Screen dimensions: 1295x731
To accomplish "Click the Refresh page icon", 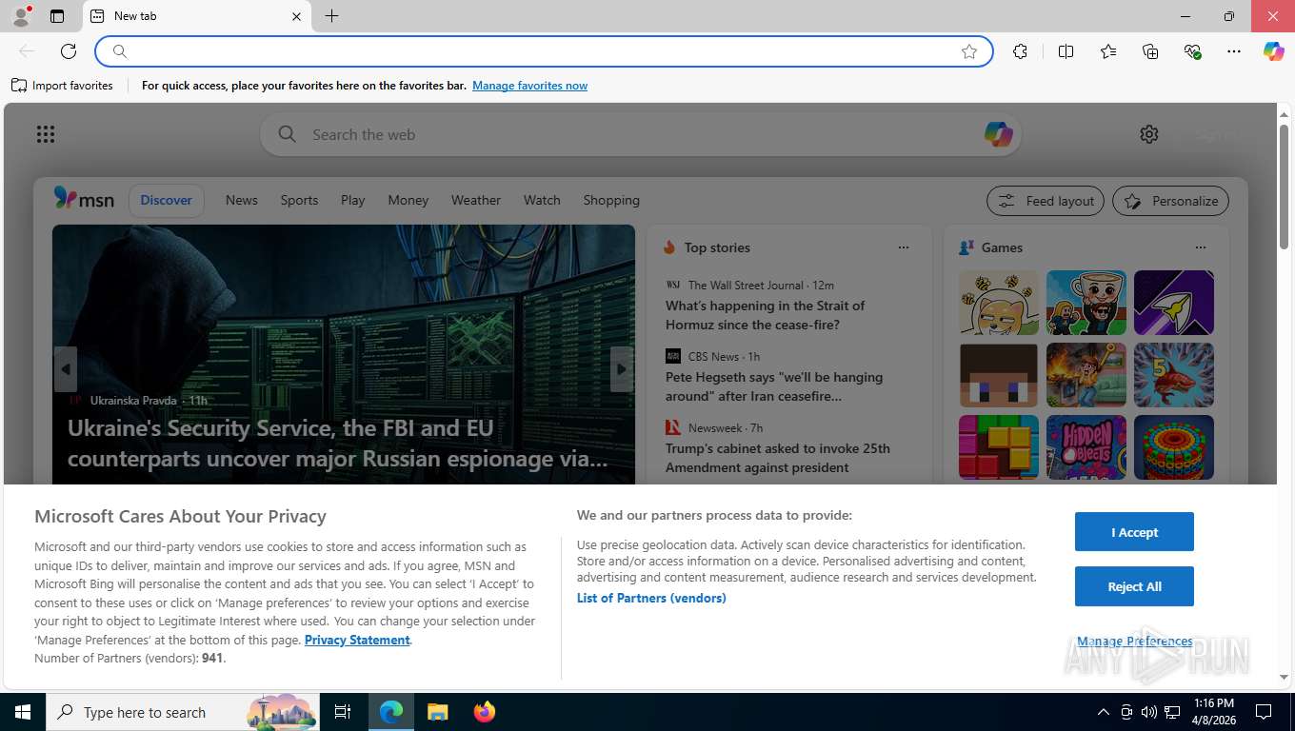I will (x=69, y=51).
